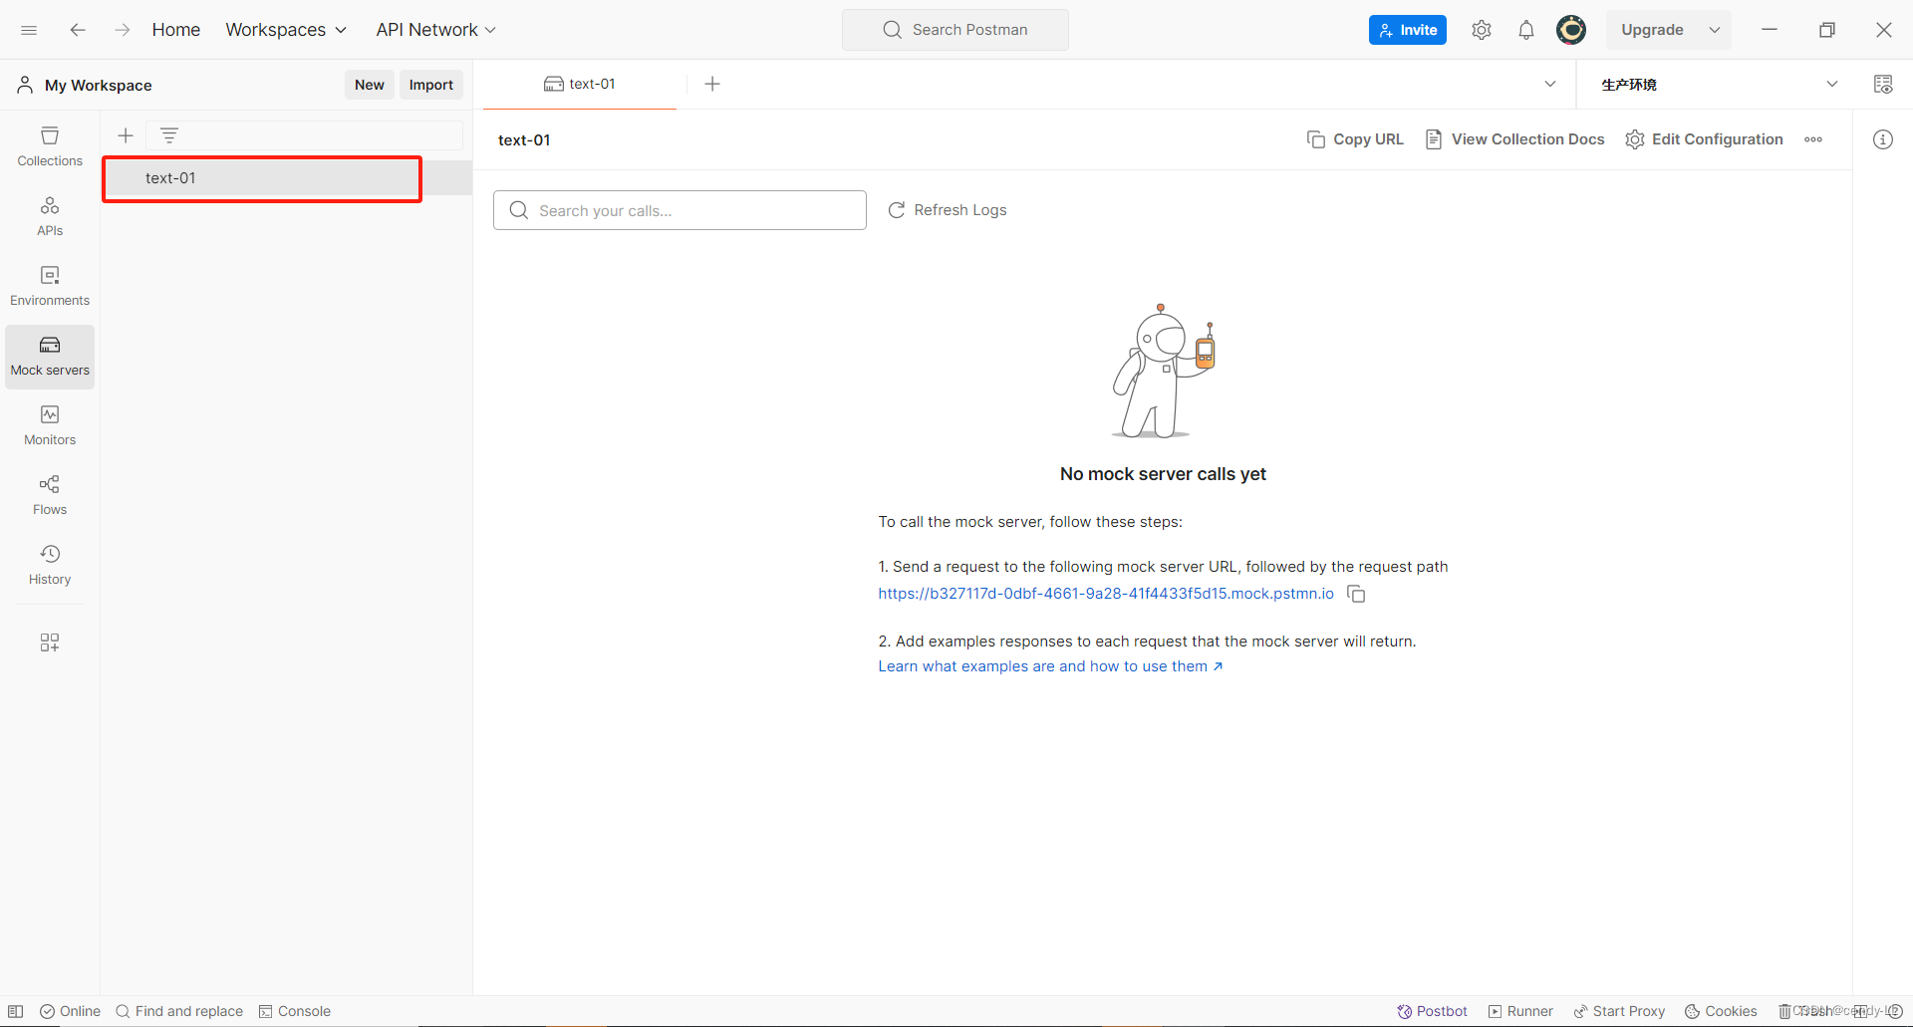Expand the tabs overflow chevron

click(x=1550, y=84)
